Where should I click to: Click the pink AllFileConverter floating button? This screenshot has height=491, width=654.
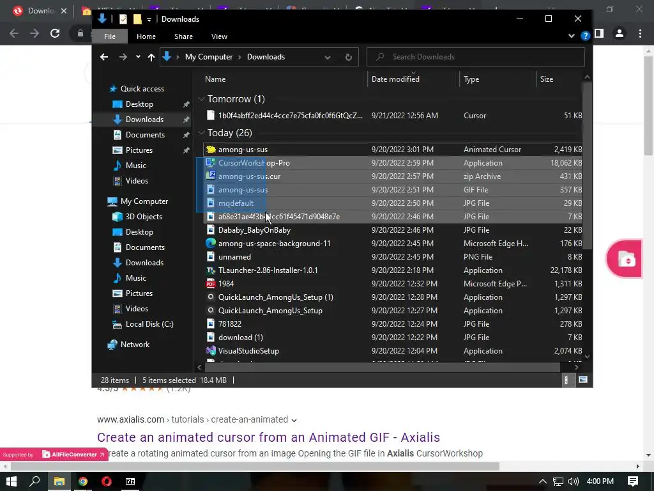pyautogui.click(x=624, y=259)
